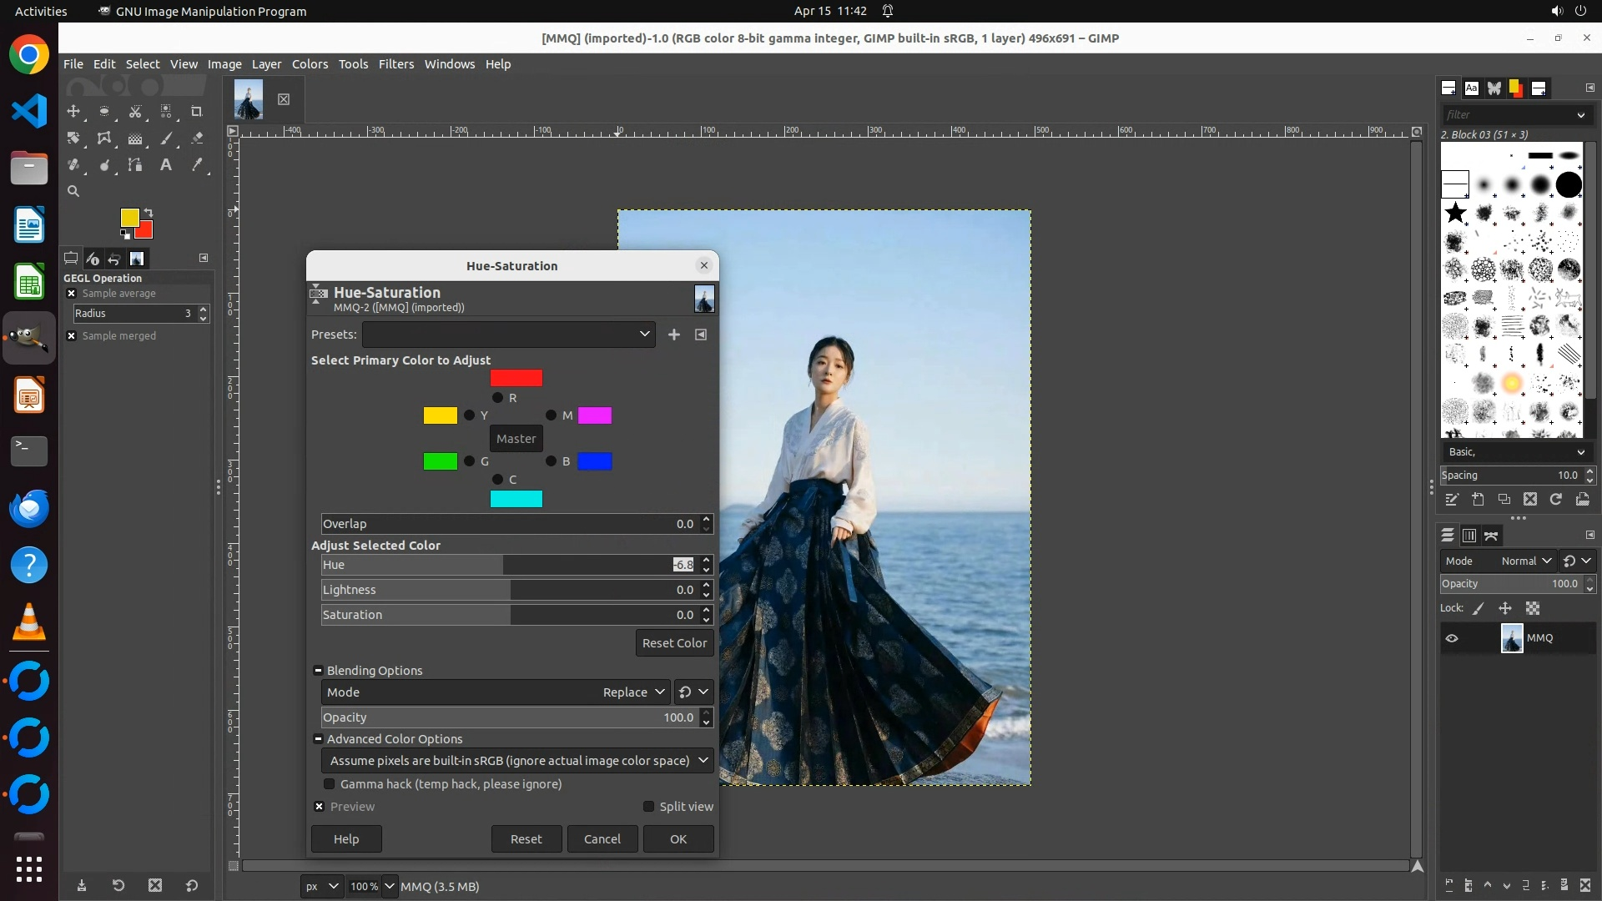The height and width of the screenshot is (901, 1602).
Task: Collapse the Blending Options section
Action: tap(318, 671)
